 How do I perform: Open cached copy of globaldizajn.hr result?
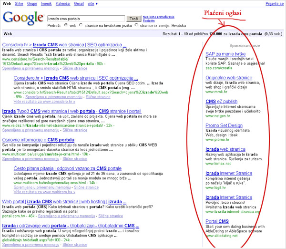(31, 245)
